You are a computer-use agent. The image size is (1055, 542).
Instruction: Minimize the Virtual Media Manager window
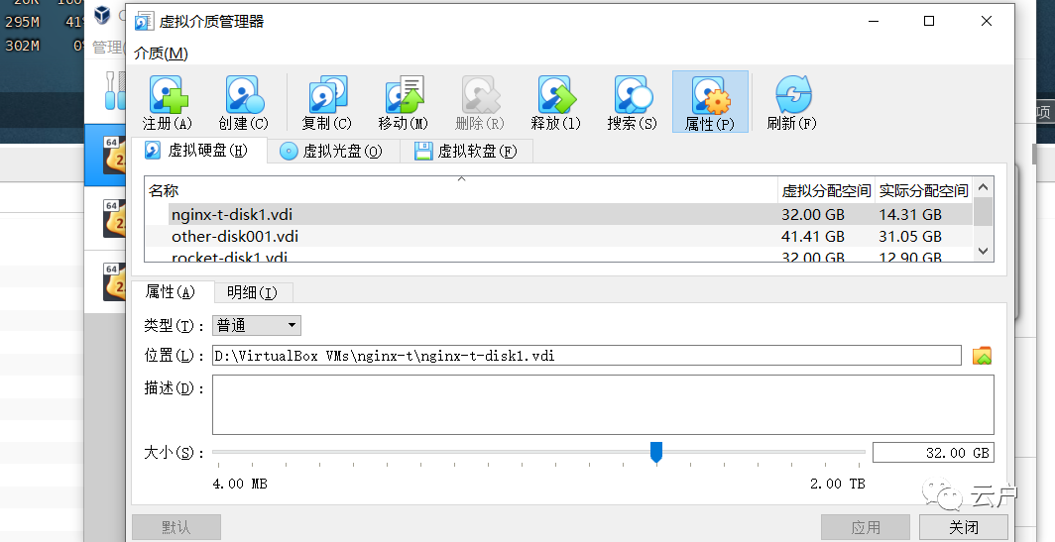[874, 22]
